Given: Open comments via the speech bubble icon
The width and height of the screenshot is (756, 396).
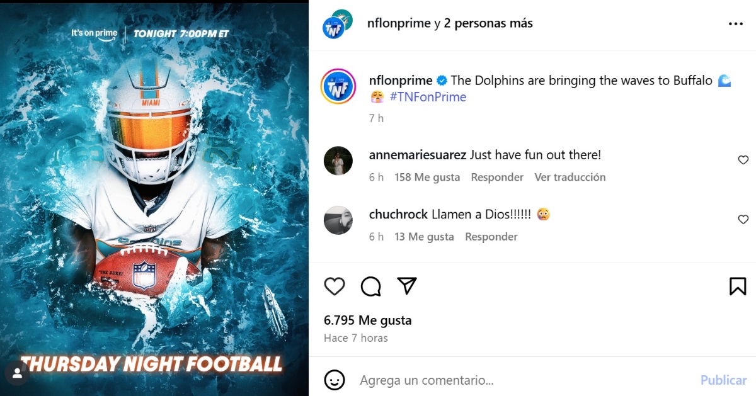Looking at the screenshot, I should click(371, 286).
